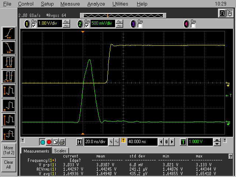Select the V max measurement icon
Image resolution: width=236 pixels, height=177 pixels.
[x=9, y=120]
